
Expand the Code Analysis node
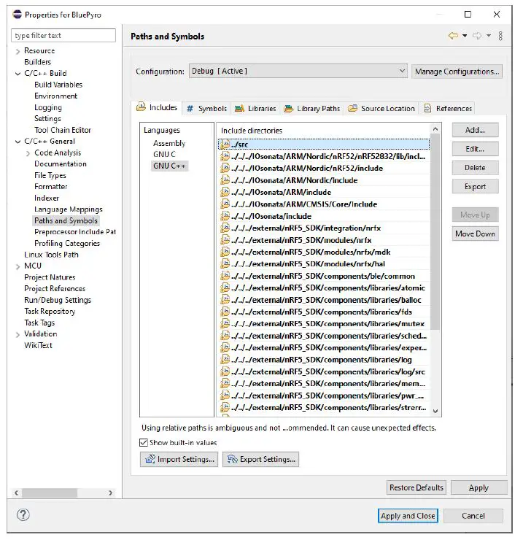[28, 153]
